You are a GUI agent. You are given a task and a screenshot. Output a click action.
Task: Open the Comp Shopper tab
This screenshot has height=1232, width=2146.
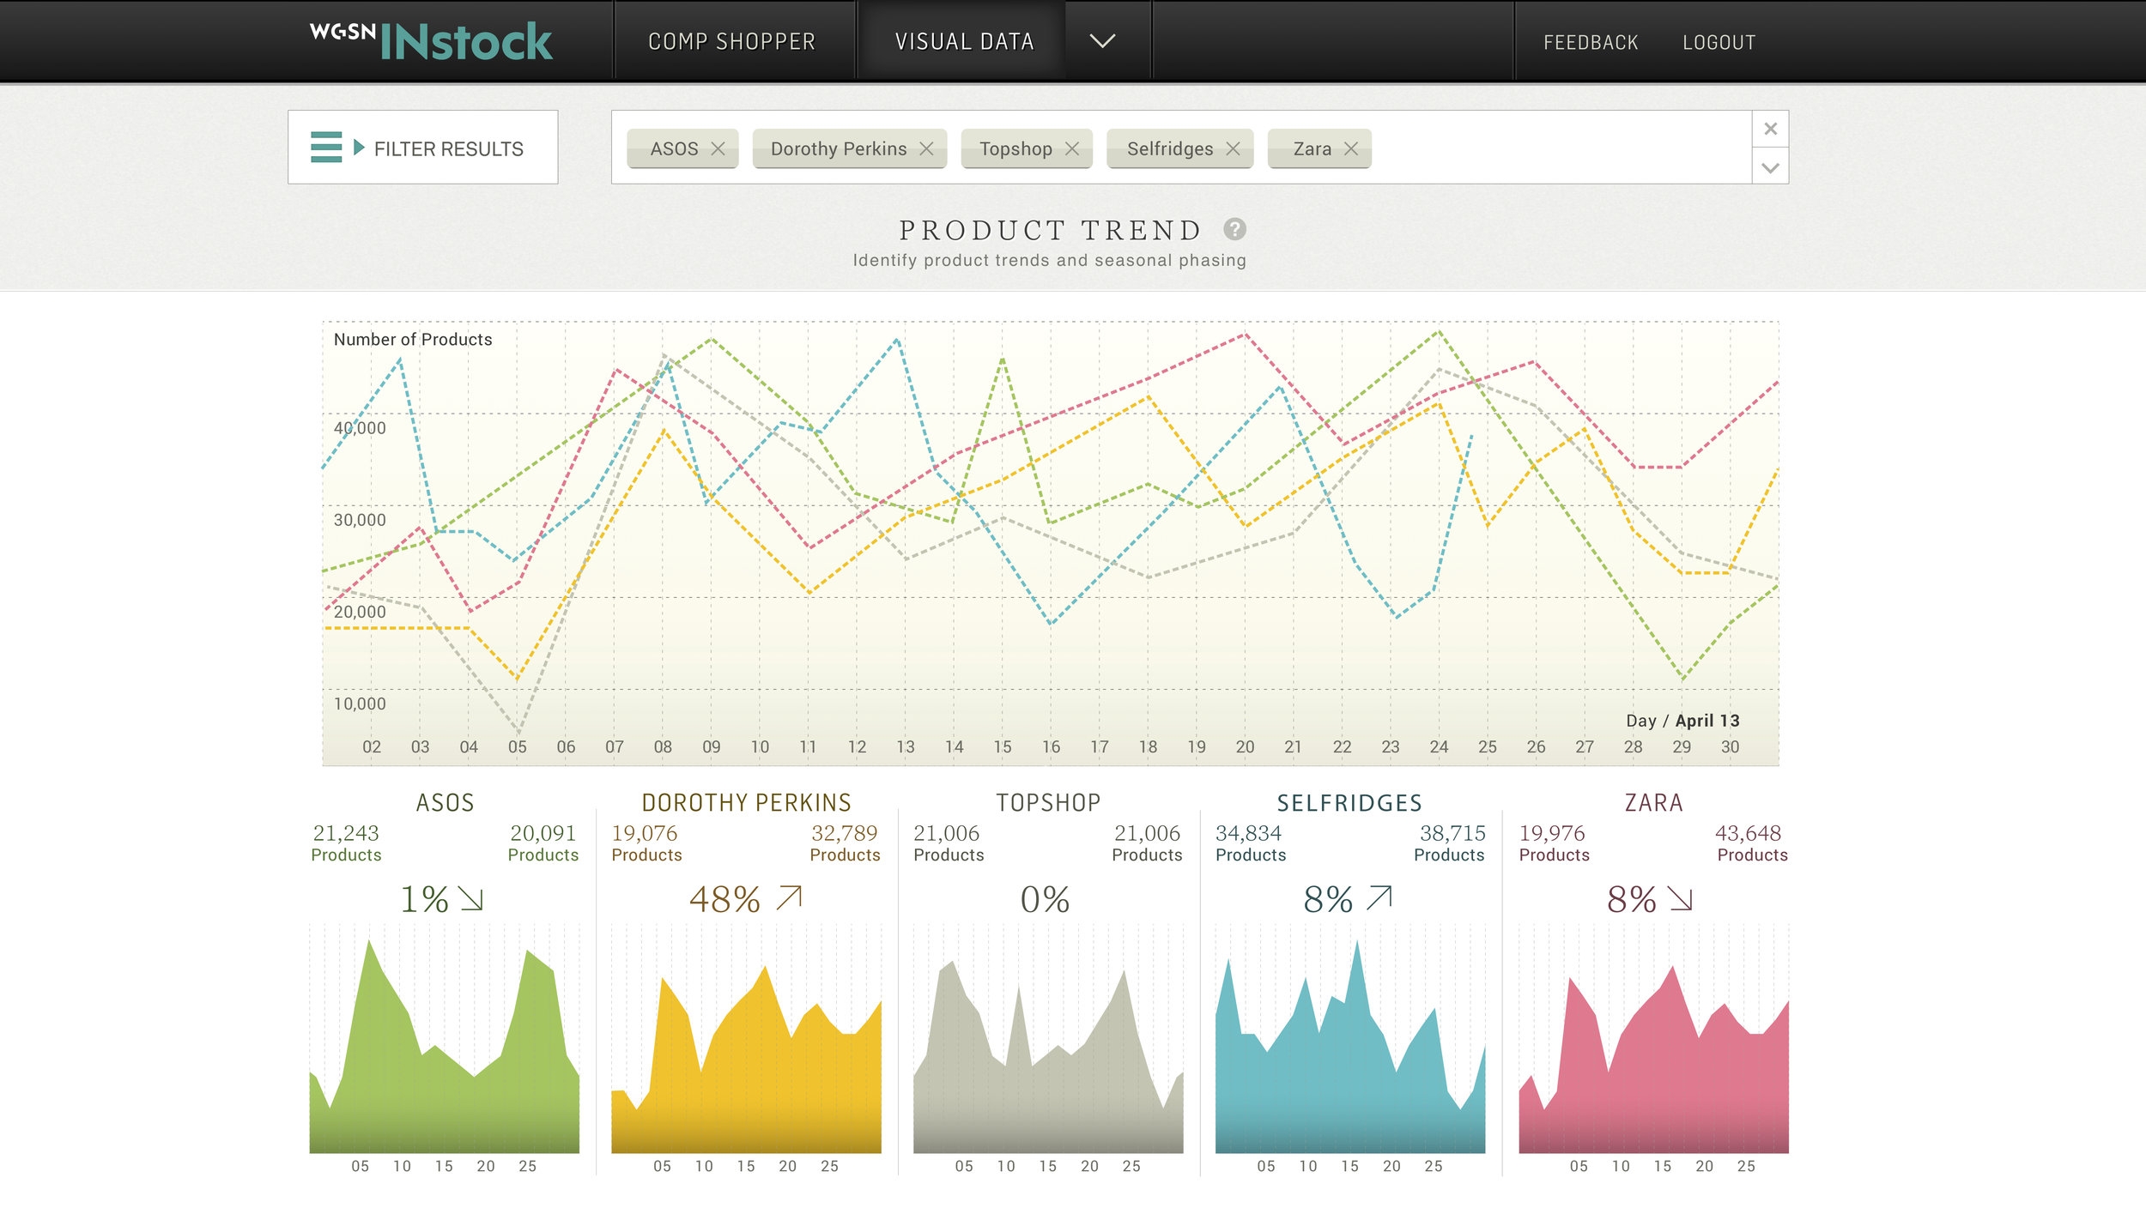tap(732, 42)
